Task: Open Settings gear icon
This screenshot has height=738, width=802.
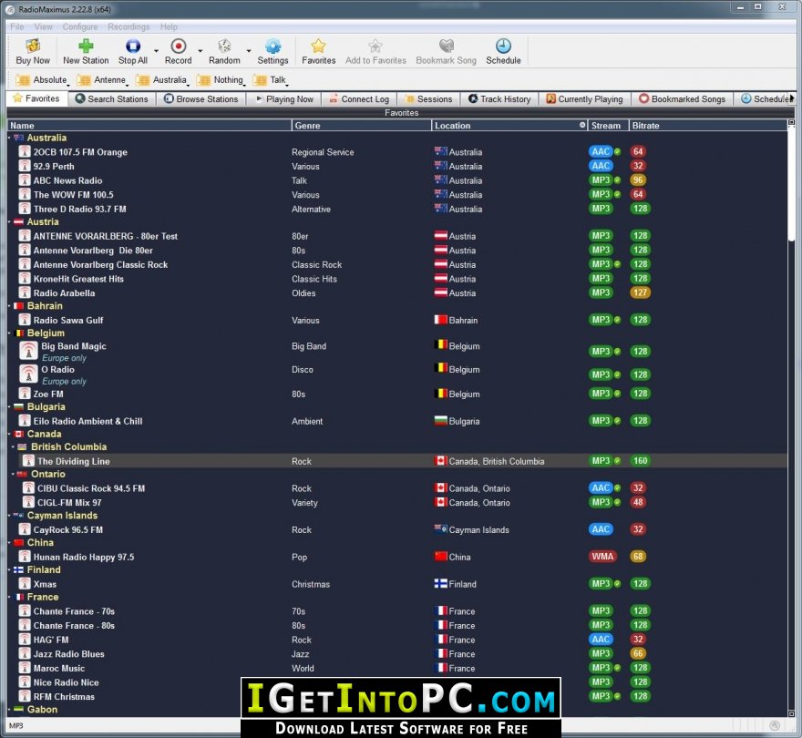Action: pos(272,52)
